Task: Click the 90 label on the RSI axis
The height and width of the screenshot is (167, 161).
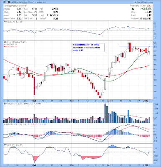Action: [155, 23]
